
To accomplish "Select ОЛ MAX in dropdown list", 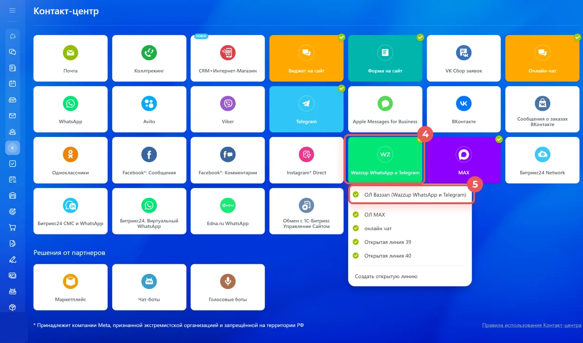I will tap(410, 215).
